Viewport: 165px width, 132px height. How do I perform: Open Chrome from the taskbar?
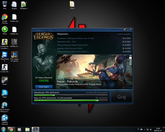11,129
